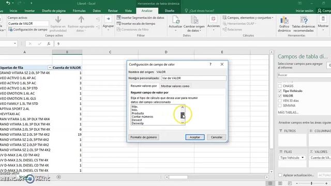Viewport: 331px width, 186px height.
Task: Open the Diseño de página tab
Action: [54, 10]
